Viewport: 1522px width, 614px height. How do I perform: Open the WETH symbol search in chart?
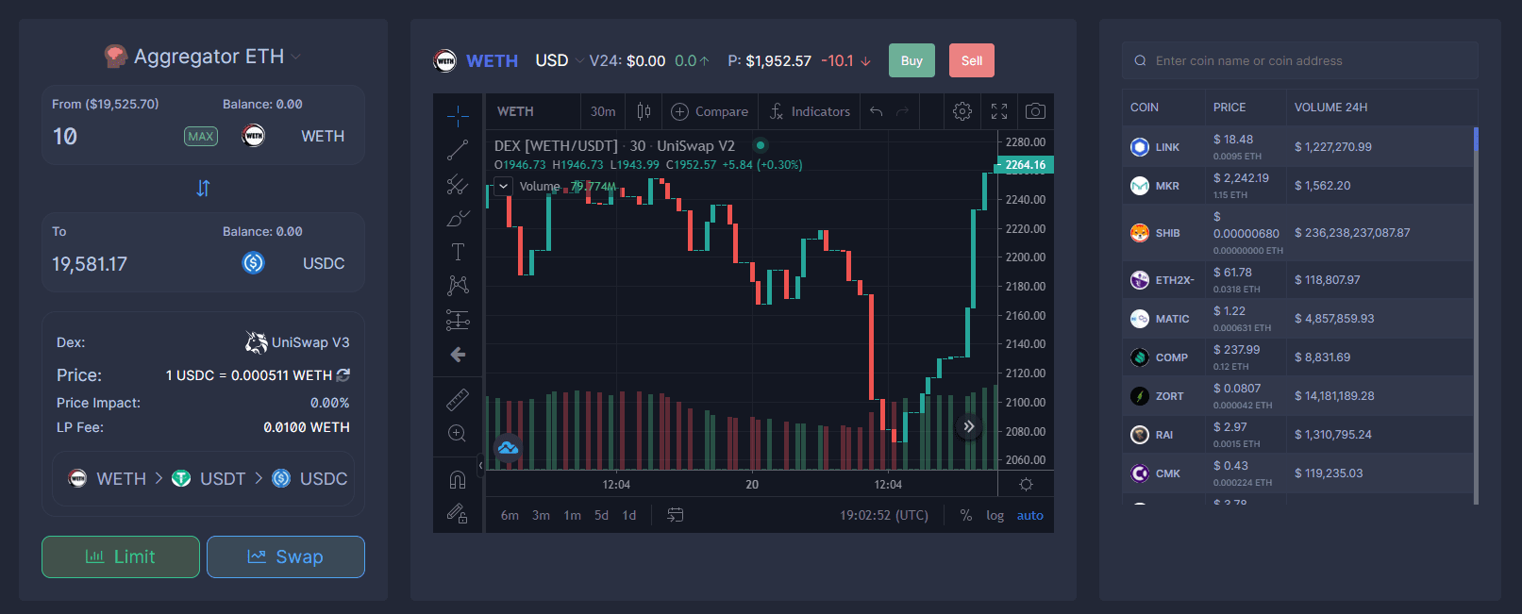pos(515,111)
